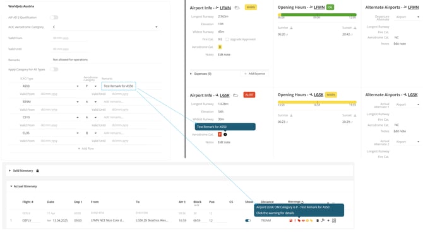Toggle Apply Category For All Types switch

pos(54,69)
